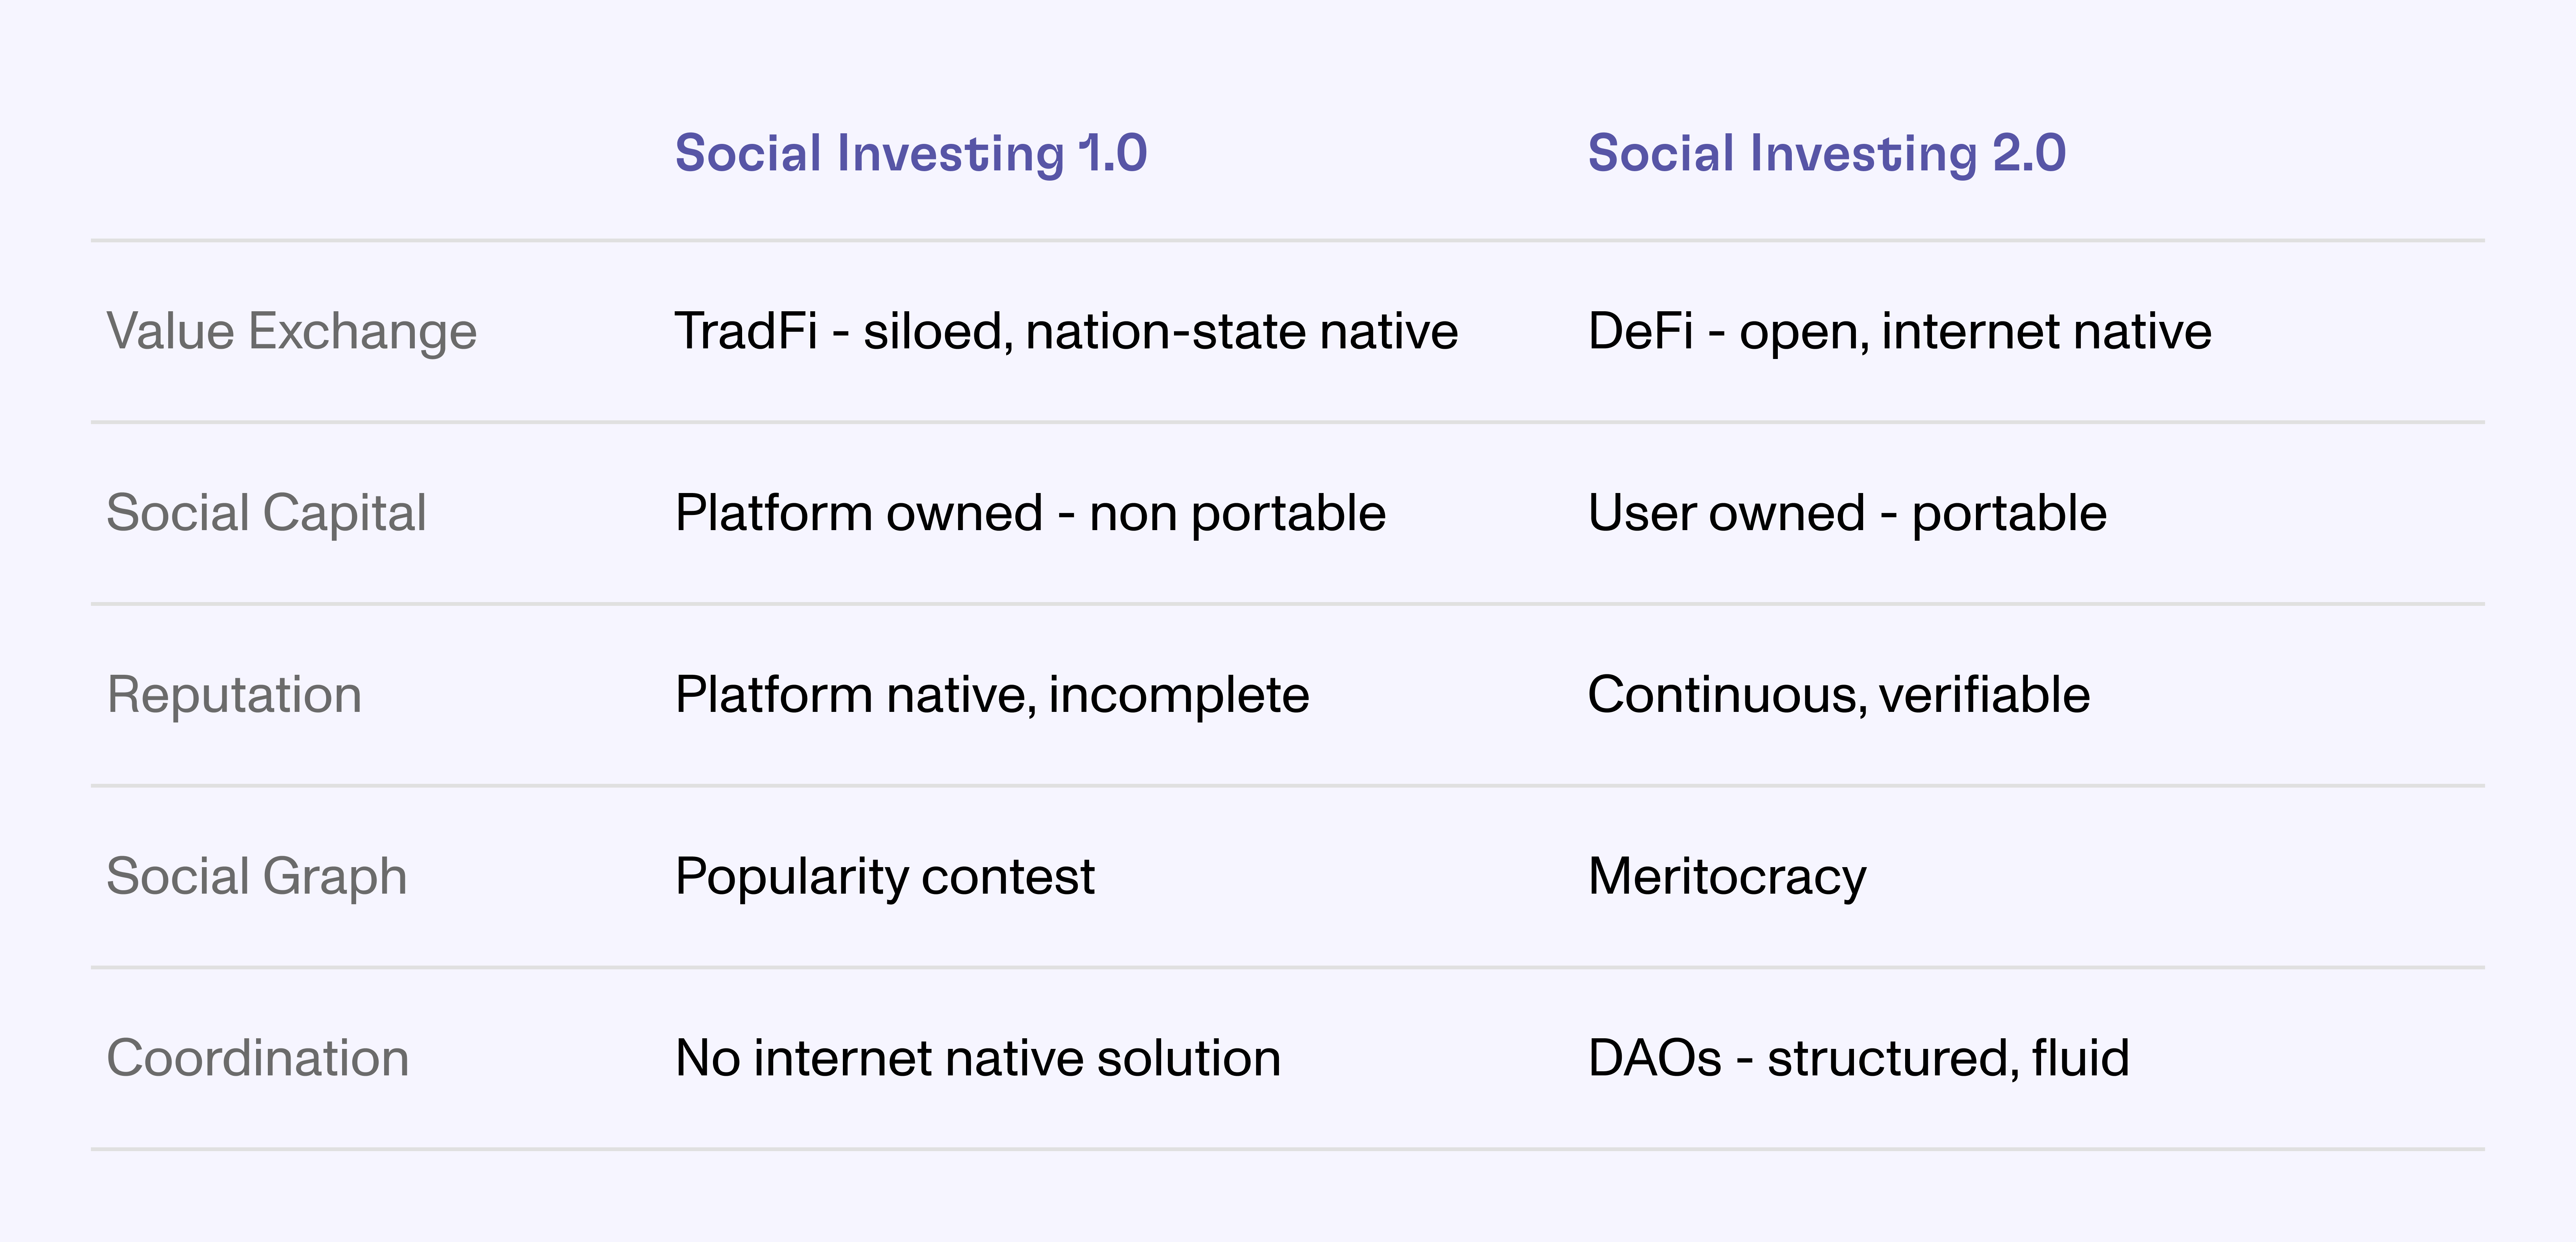Click 'DAOs - structured, fluid' text
Viewport: 2576px width, 1242px height.
click(1858, 1058)
